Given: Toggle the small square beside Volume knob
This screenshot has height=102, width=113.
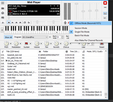Looking at the screenshot, I should click(x=41, y=44).
